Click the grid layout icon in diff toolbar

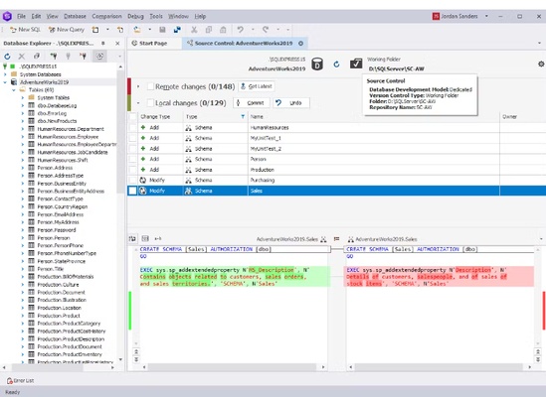point(145,239)
